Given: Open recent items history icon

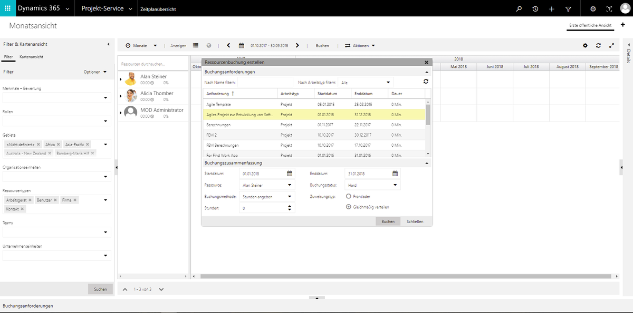Looking at the screenshot, I should [x=535, y=9].
